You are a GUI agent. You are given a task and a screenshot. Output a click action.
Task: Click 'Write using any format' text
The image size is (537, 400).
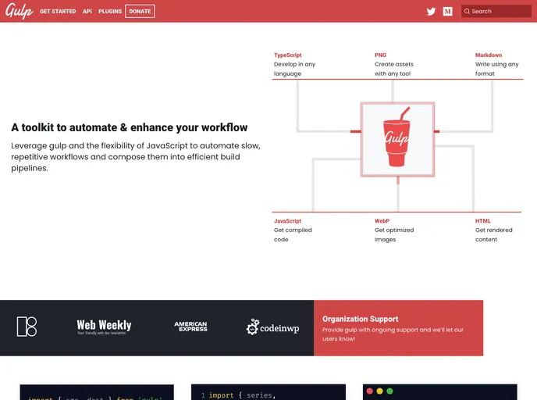(497, 69)
